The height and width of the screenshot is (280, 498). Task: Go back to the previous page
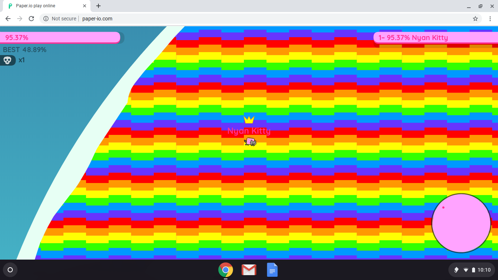tap(8, 19)
